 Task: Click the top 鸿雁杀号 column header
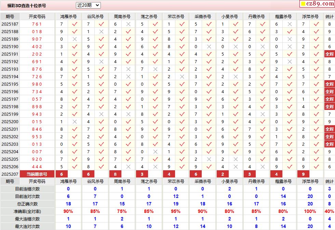coord(68,16)
